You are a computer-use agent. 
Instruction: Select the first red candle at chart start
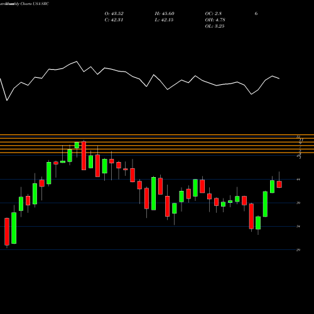click(7, 232)
